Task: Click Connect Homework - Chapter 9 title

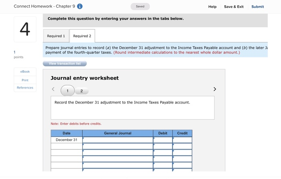Action: click(x=45, y=6)
